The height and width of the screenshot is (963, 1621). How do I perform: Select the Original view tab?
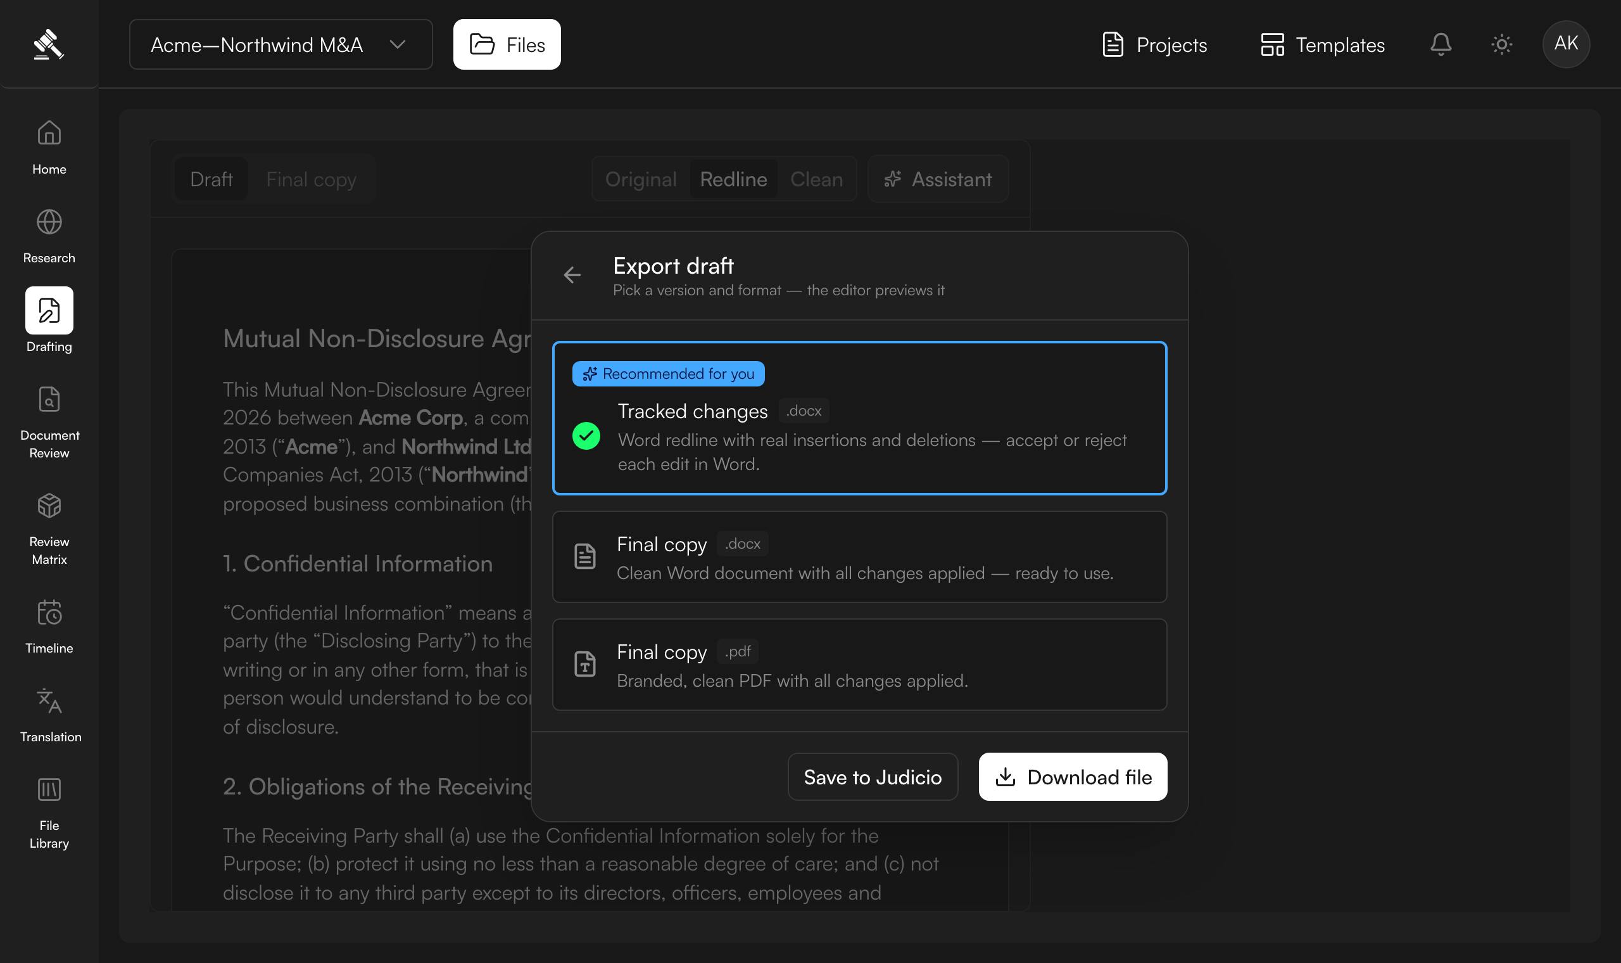(x=641, y=179)
